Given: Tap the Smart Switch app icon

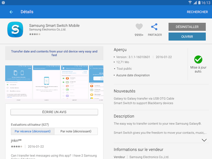Looking at the screenshot, I should pos(15,29).
